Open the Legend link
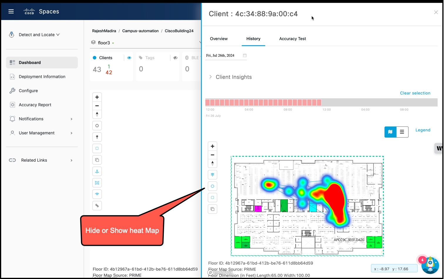445x279 pixels. click(423, 130)
